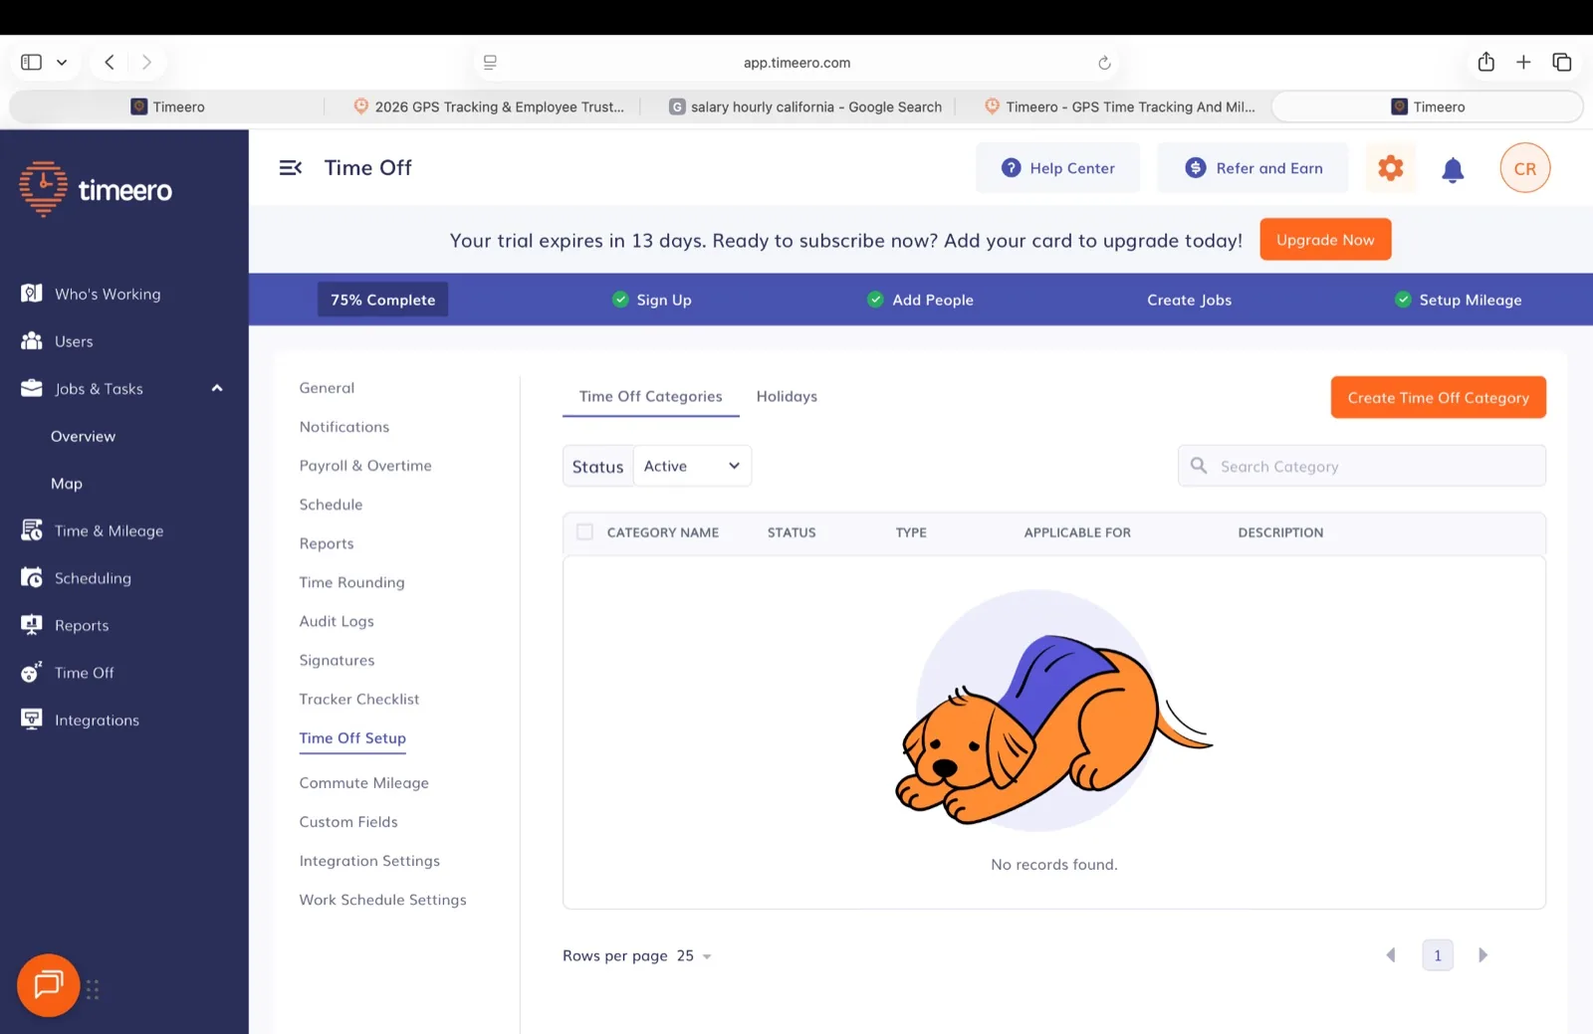
Task: Open the Commute Mileage settings link
Action: pyautogui.click(x=363, y=783)
